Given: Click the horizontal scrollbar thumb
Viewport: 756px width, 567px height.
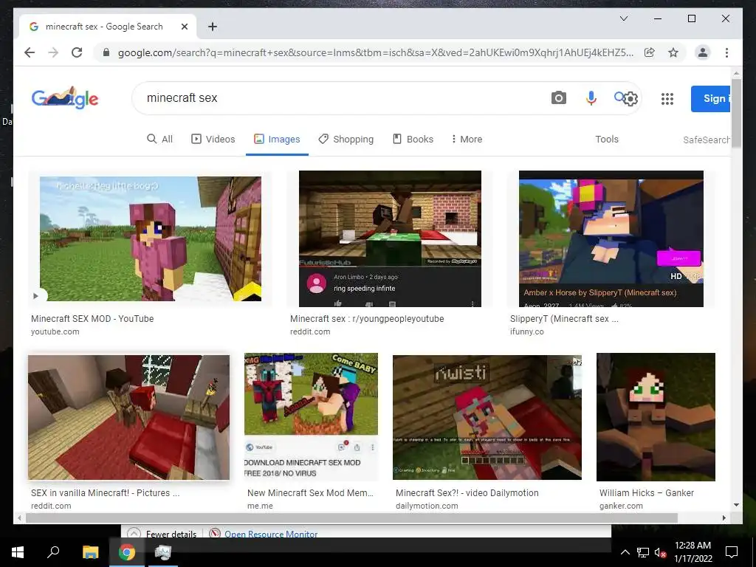Looking at the screenshot, I should [x=351, y=518].
